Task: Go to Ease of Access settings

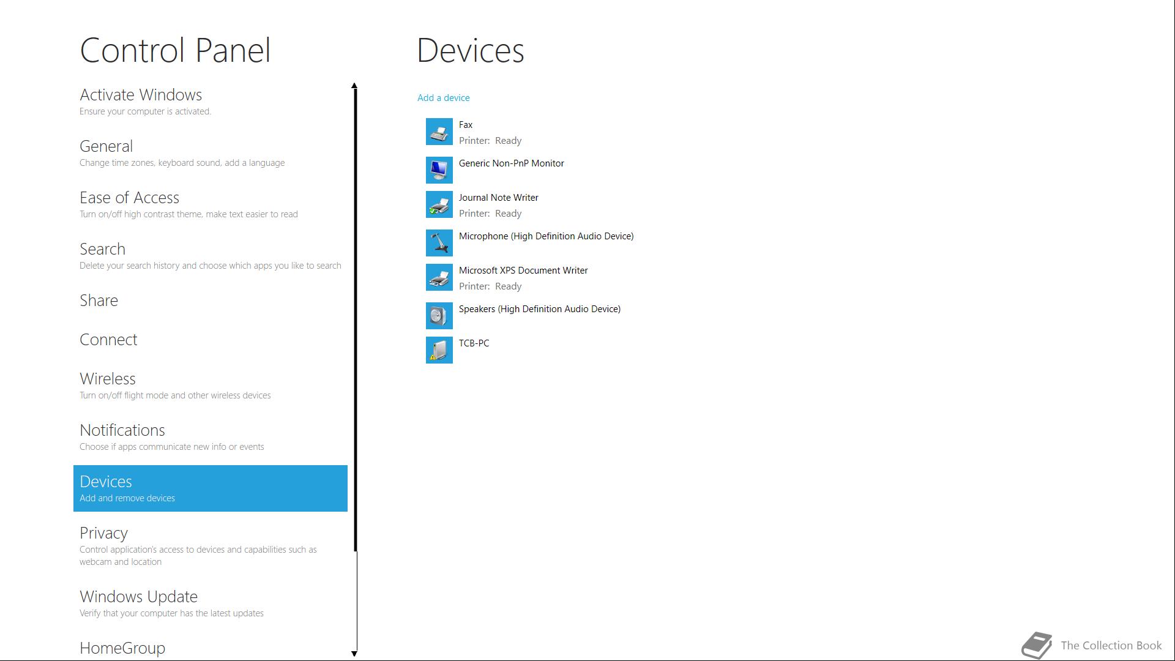Action: 211,204
